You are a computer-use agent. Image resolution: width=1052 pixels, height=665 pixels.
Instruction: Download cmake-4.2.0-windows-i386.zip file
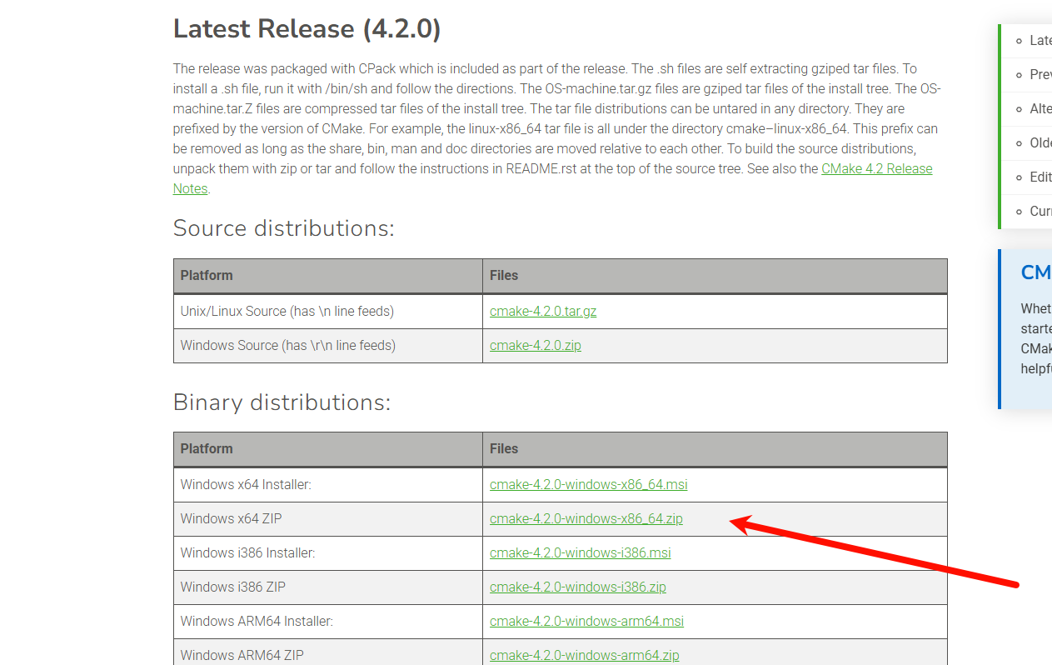point(578,587)
